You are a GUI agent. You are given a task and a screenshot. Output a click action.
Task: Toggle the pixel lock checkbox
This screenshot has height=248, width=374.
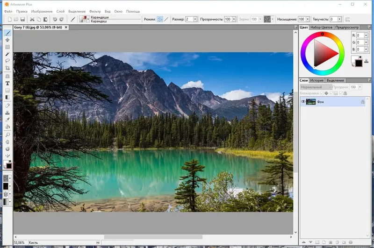331,93
